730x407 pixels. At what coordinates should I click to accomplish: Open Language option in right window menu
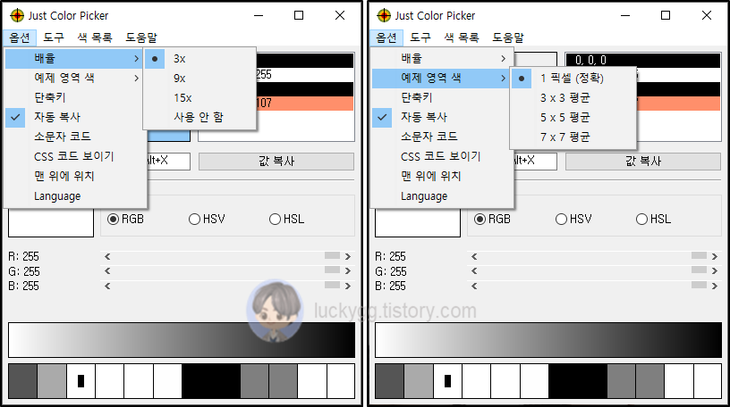pyautogui.click(x=441, y=196)
